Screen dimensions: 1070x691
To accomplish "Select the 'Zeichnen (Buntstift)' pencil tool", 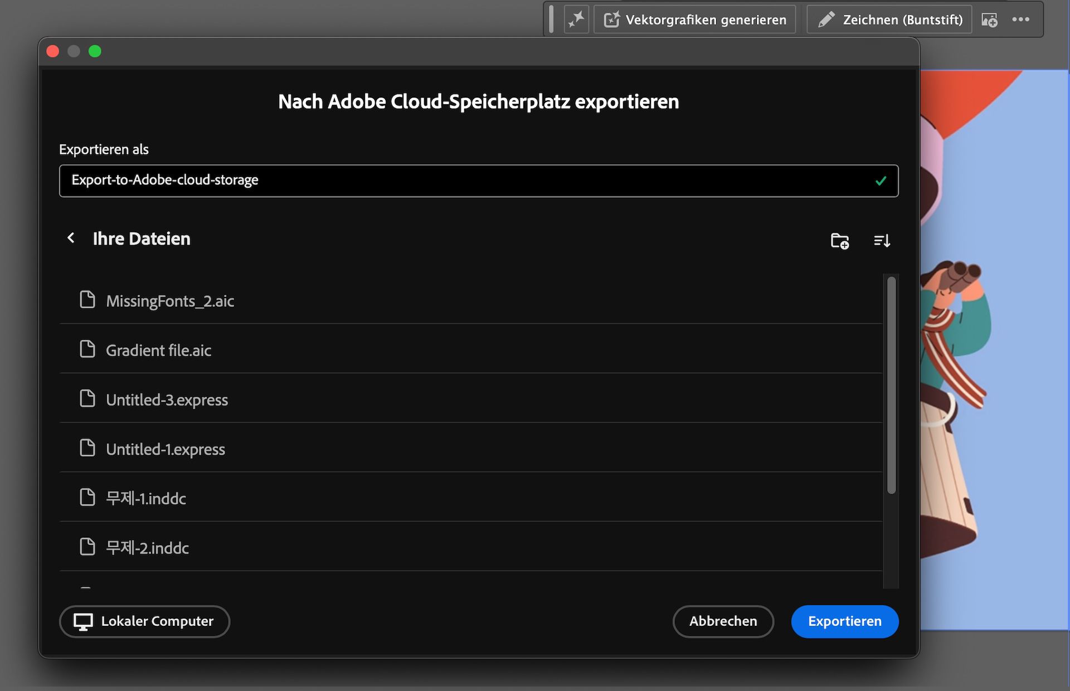I will 888,20.
